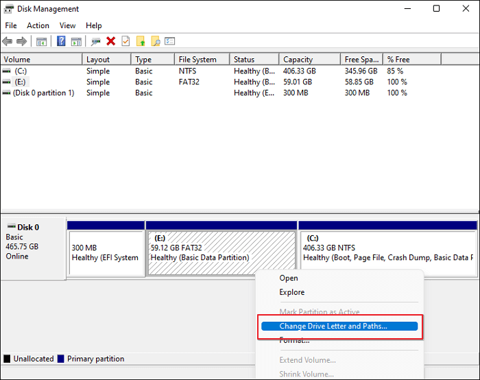Screen dimensions: 480x380
Task: Choose Change Drive Letter and Paths
Action: coord(339,326)
